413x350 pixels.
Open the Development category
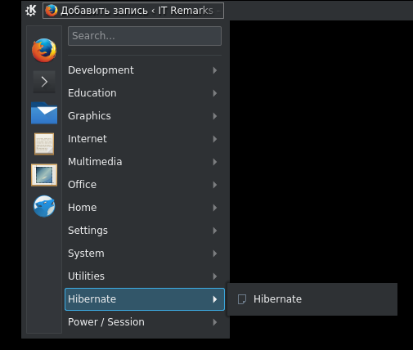tap(145, 70)
